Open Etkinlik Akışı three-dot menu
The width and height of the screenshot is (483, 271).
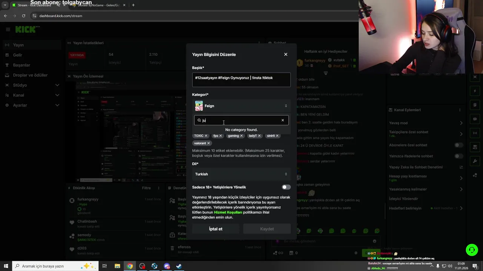[158, 188]
